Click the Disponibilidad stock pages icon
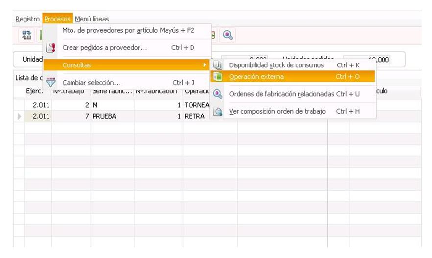 click(217, 65)
